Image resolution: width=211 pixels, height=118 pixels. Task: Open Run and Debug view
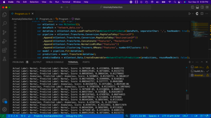pos(4,41)
